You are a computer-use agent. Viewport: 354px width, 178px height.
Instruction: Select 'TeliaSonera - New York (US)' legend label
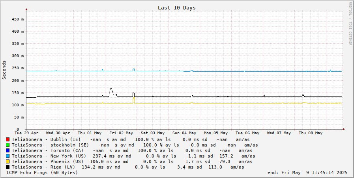pos(49,156)
